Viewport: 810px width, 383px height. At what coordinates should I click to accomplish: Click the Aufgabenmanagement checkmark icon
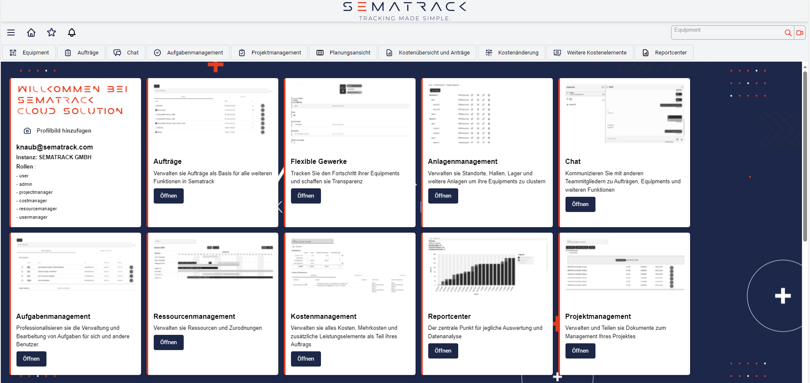tap(158, 53)
